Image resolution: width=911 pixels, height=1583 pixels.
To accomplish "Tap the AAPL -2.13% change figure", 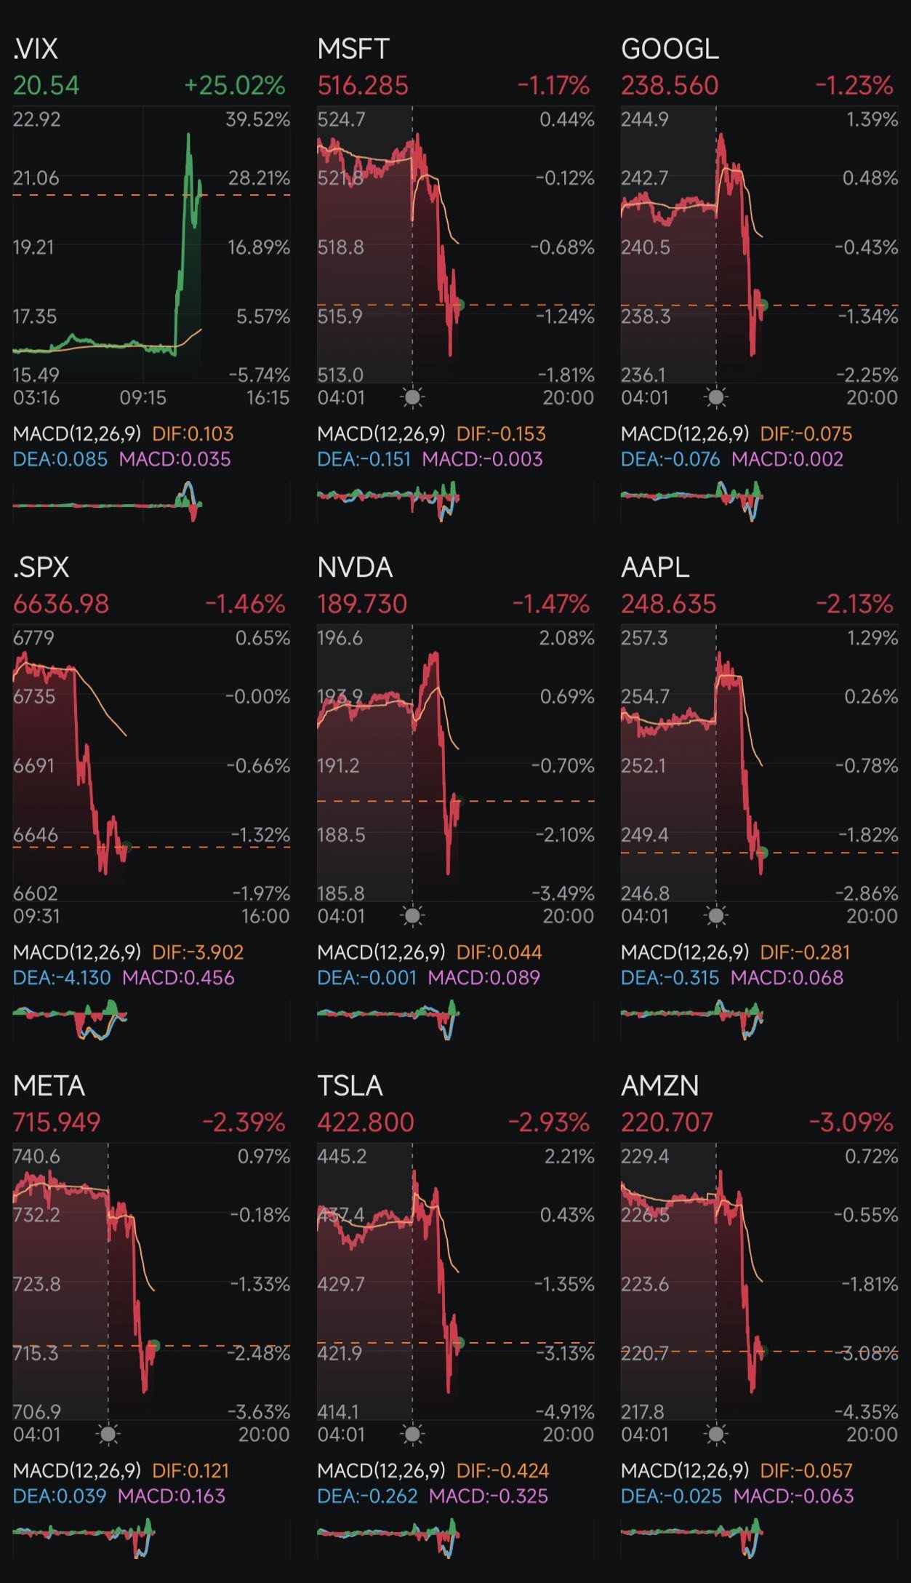I will (854, 604).
